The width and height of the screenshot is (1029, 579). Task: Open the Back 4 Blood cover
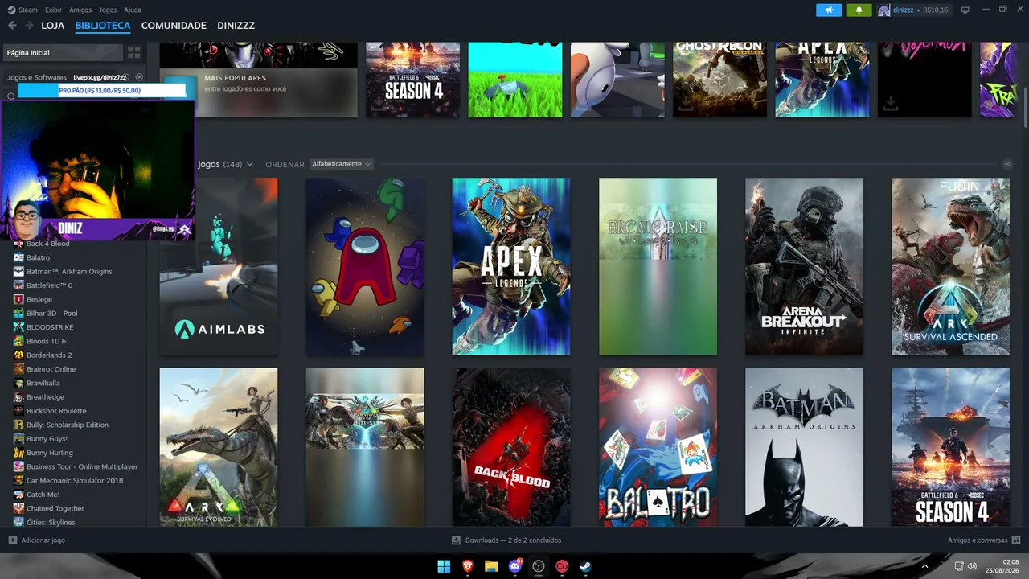[511, 447]
